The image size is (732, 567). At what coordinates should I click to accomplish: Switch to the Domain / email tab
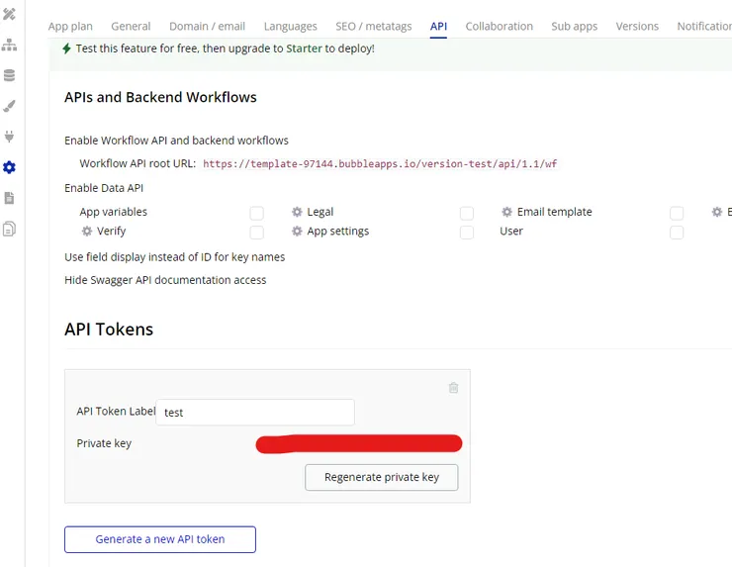(207, 26)
